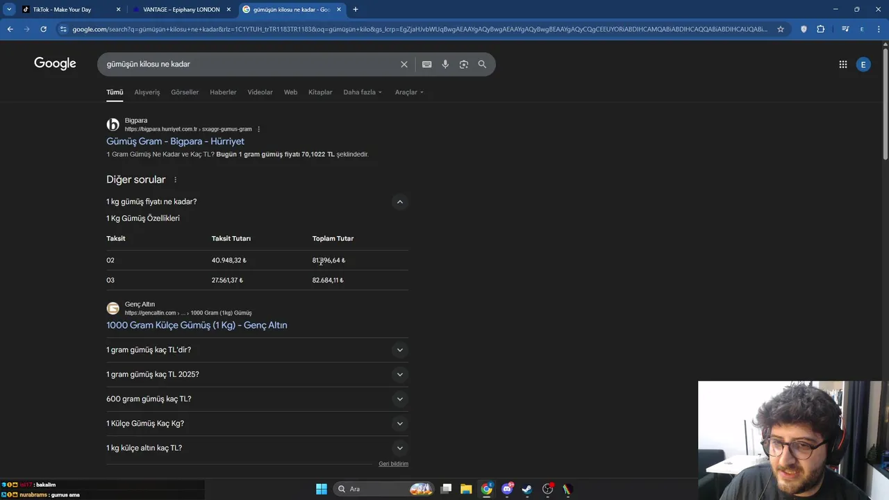Open Steam from the taskbar

click(527, 489)
